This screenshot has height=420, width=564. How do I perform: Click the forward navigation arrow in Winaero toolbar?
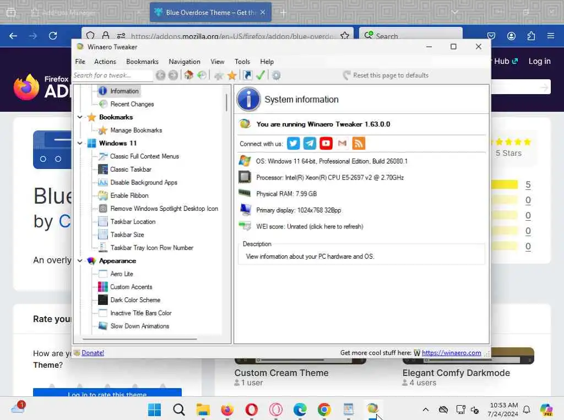click(173, 75)
